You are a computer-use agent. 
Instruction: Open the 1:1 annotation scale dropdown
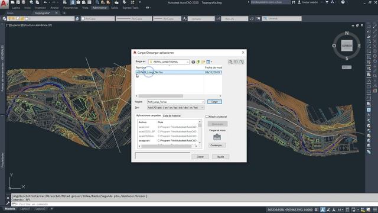point(340,209)
